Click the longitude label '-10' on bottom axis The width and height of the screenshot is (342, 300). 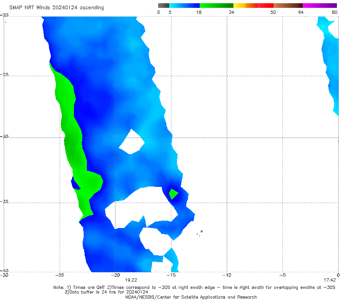click(x=227, y=275)
